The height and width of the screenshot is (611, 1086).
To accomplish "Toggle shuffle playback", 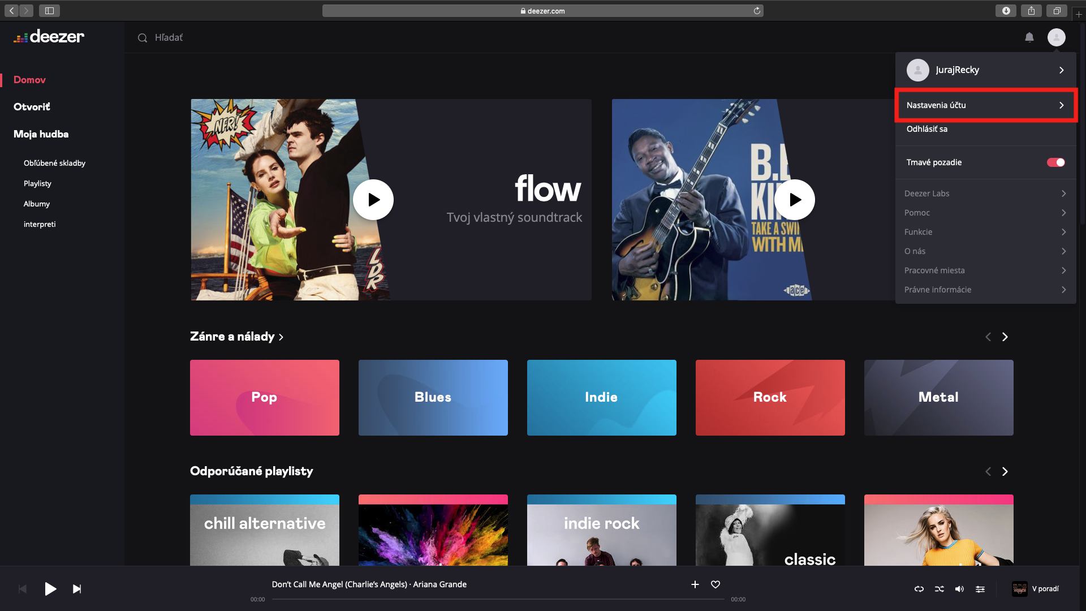I will [x=940, y=589].
